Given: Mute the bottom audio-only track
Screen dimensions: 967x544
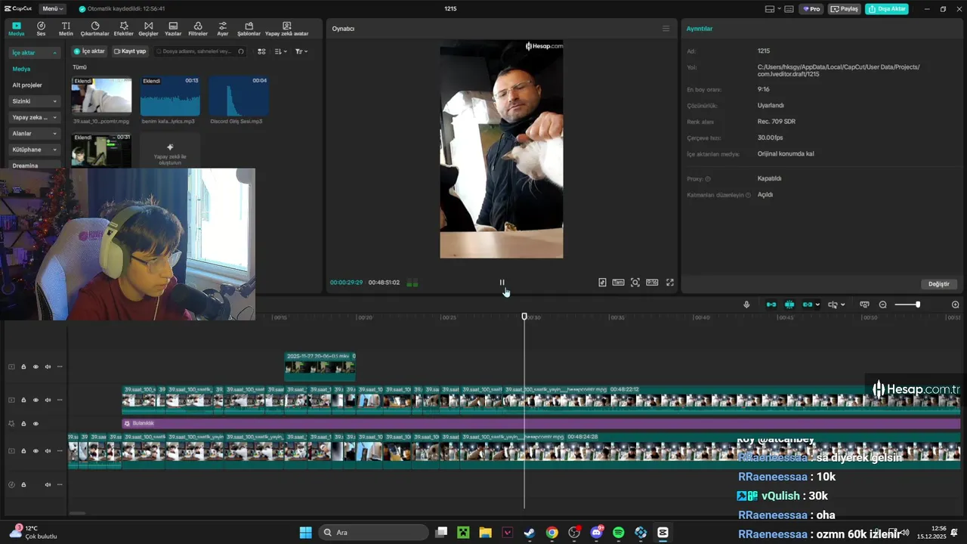Looking at the screenshot, I should 48,484.
